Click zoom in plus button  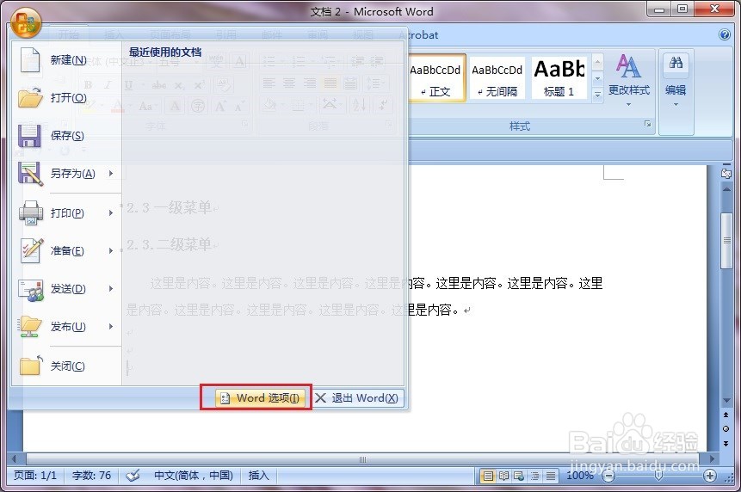coord(709,476)
